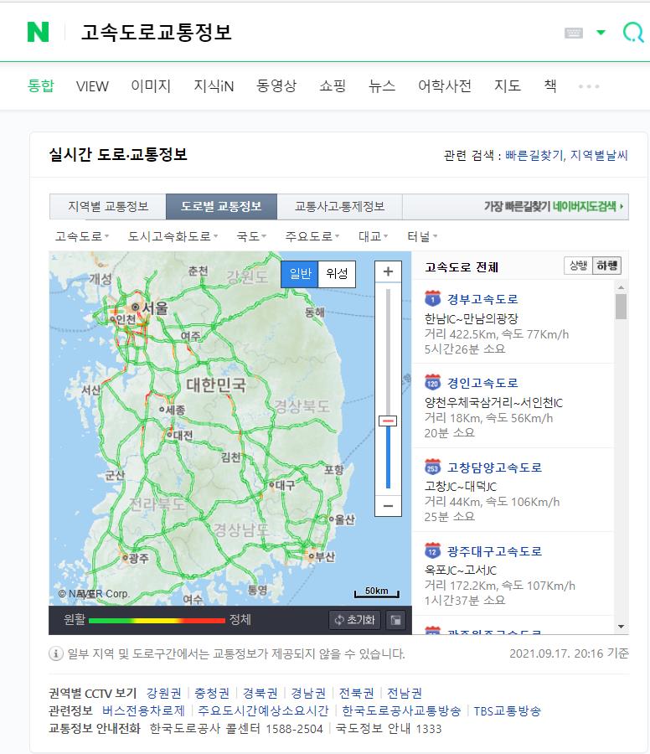Open the 한국도로공사교통방송 link
The image size is (650, 754).
(x=401, y=710)
